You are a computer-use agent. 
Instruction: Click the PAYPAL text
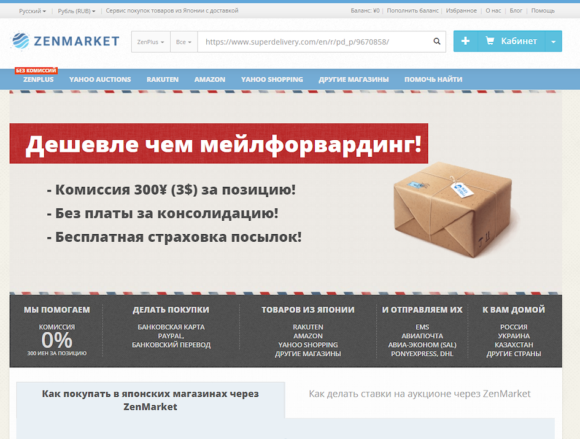171,336
